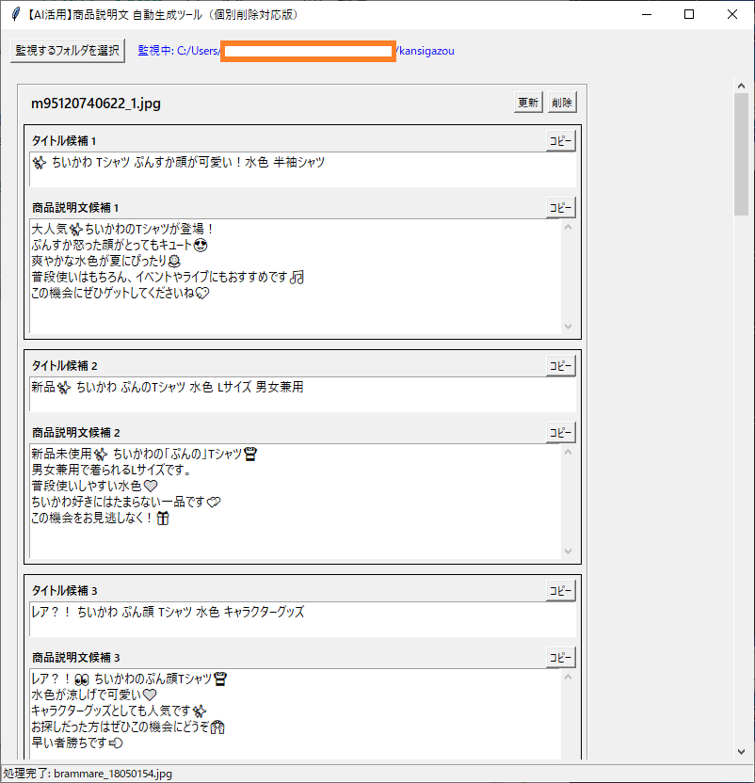Click down arrow of 商品説明文候補 2 scrollbar
755x783 pixels.
point(568,551)
